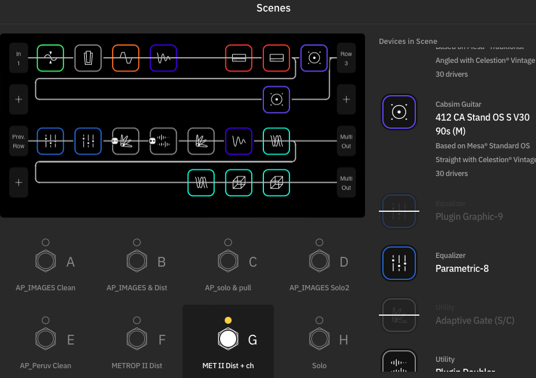This screenshot has width=536, height=378.
Task: Click the rightmost cube block in bottom row
Action: (276, 182)
